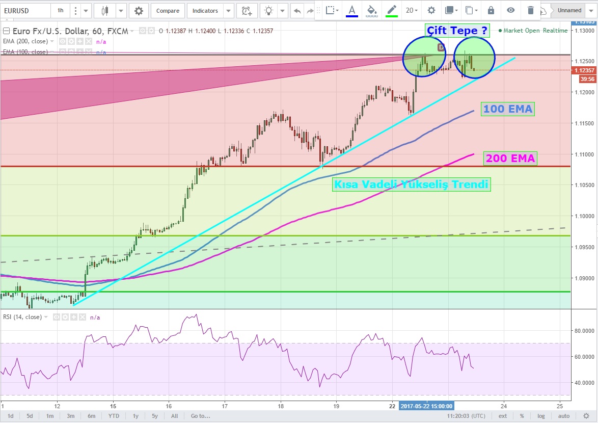Open bottom-right chart settings gear
The height and width of the screenshot is (423, 598).
591,416
